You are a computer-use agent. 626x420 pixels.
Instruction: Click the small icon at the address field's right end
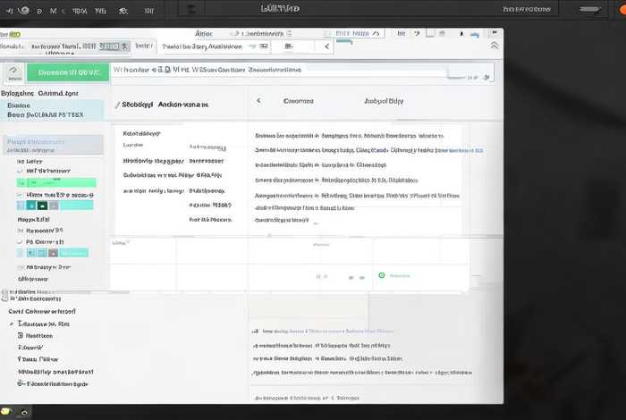coord(486,77)
